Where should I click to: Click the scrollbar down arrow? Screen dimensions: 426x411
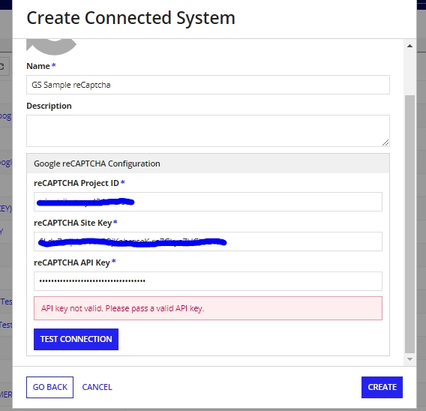409,359
